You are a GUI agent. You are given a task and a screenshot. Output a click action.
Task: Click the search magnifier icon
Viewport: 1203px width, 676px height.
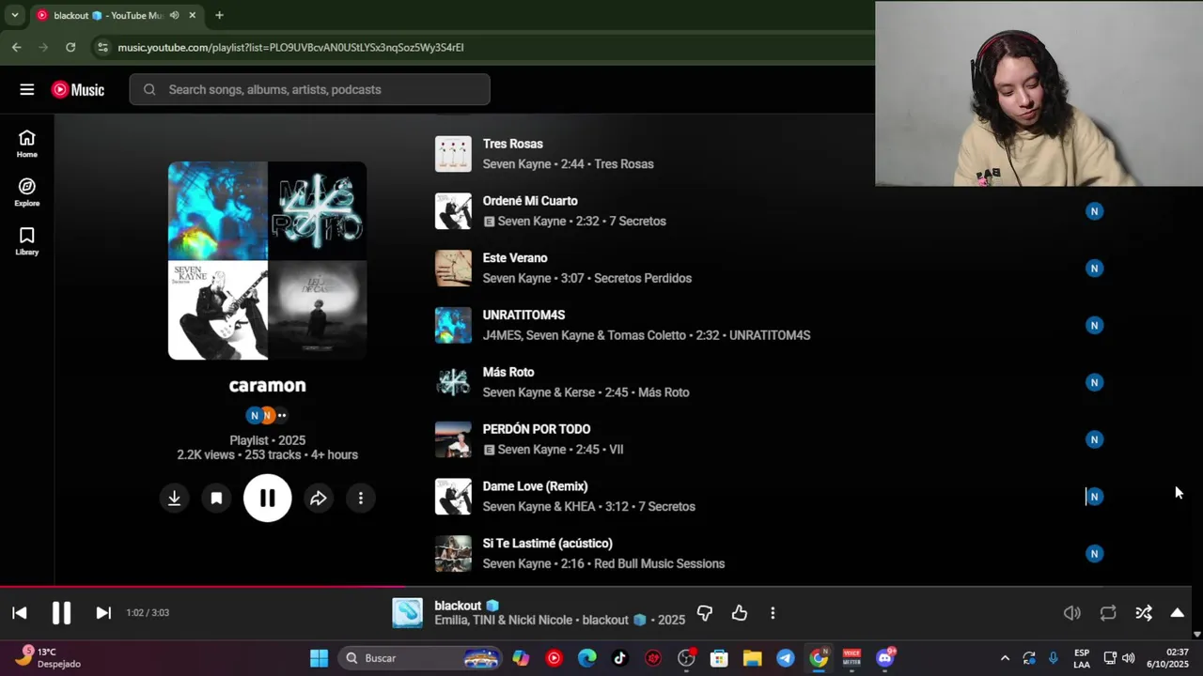[149, 90]
